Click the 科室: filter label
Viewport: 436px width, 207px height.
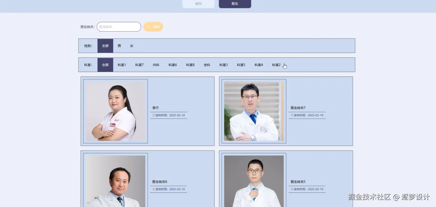coord(88,65)
